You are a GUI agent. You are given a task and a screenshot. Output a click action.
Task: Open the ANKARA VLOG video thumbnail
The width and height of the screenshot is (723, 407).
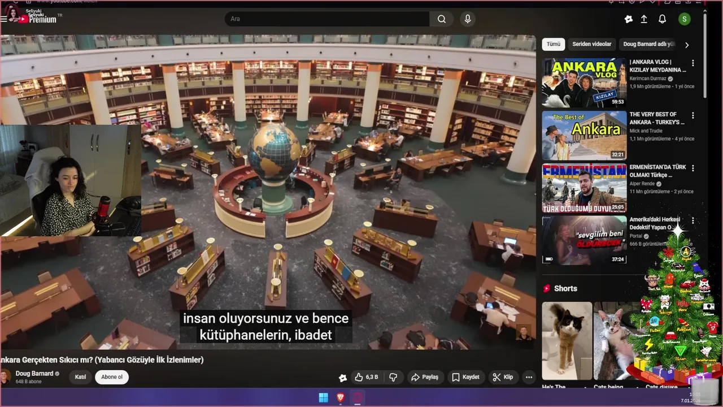tap(584, 83)
